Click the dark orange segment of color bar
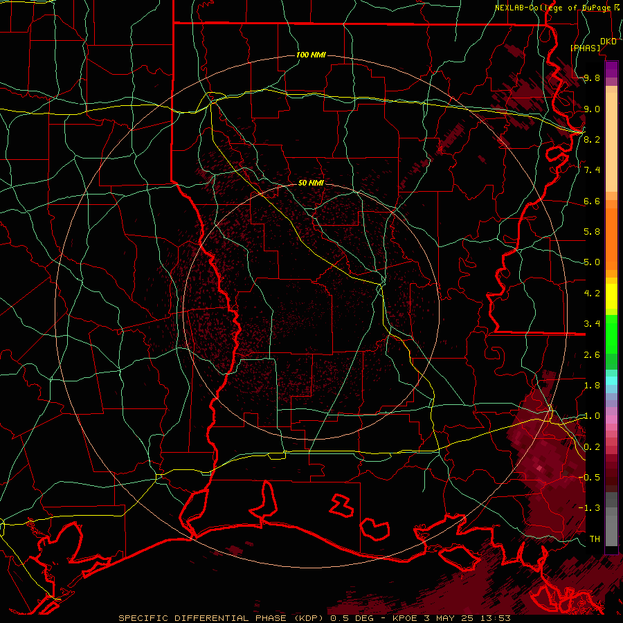Screen dimensions: 623x623 click(x=612, y=239)
